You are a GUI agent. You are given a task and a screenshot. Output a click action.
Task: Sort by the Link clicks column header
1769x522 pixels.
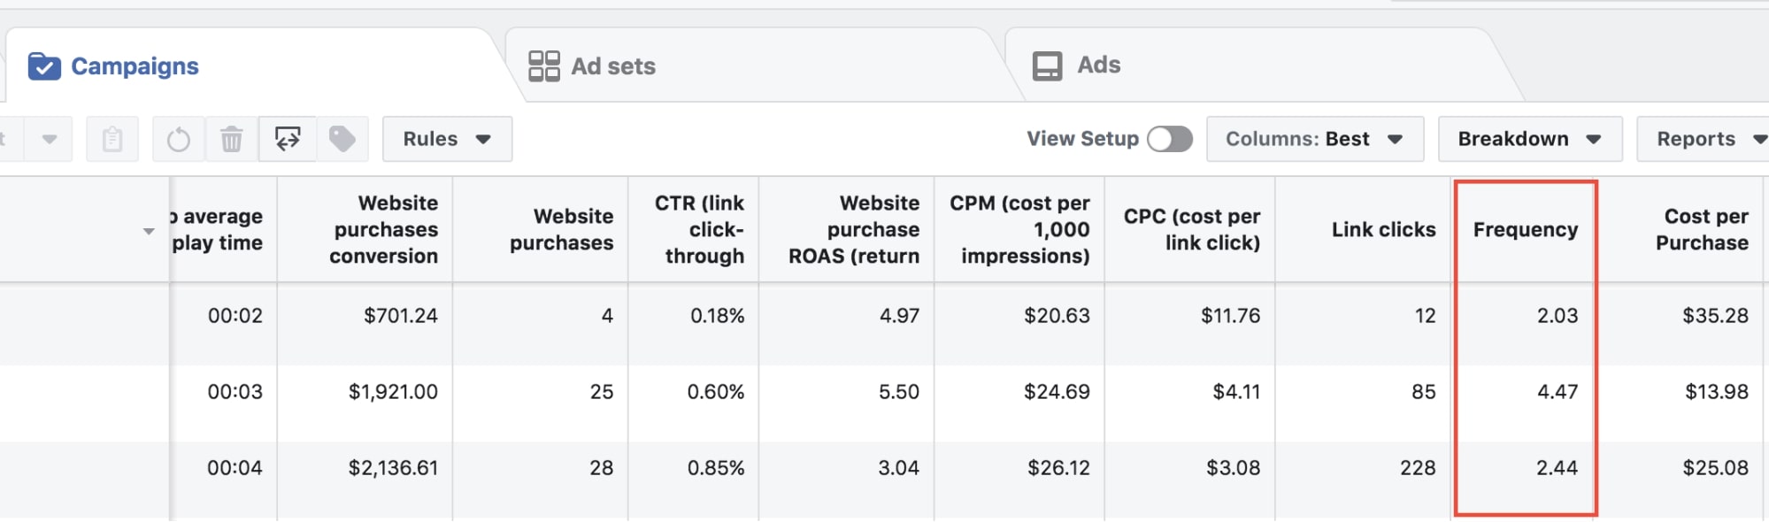click(1383, 230)
